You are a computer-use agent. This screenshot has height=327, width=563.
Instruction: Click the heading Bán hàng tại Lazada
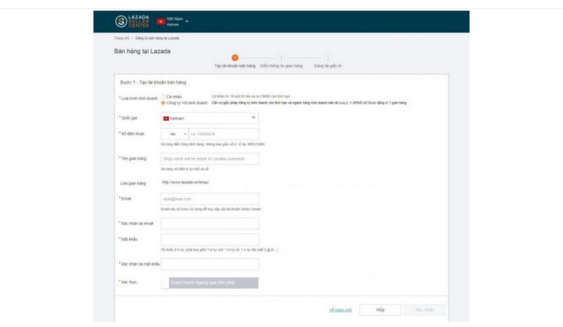[142, 51]
